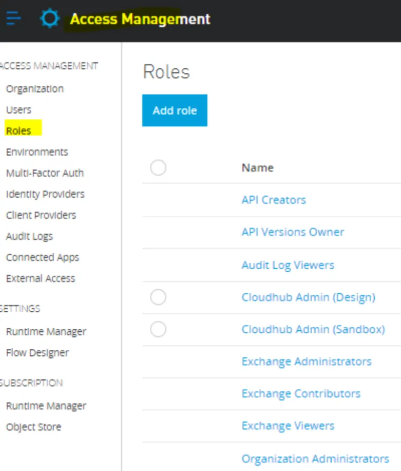Click the Roles page heading
Viewport: 401px width, 471px height.
tap(166, 72)
